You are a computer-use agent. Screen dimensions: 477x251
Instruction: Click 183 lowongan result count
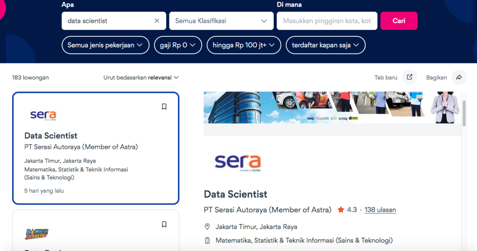30,78
